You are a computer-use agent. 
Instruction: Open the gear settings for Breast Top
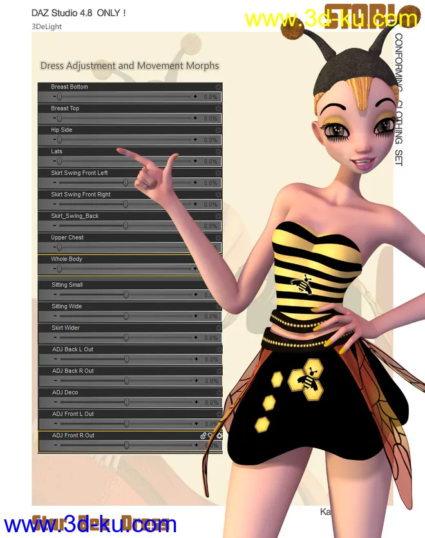click(x=218, y=108)
